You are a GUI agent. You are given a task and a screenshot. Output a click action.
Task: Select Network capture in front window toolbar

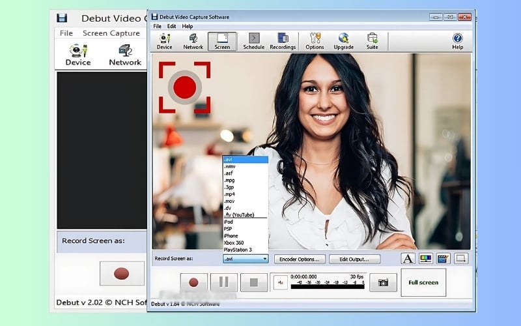click(x=193, y=42)
